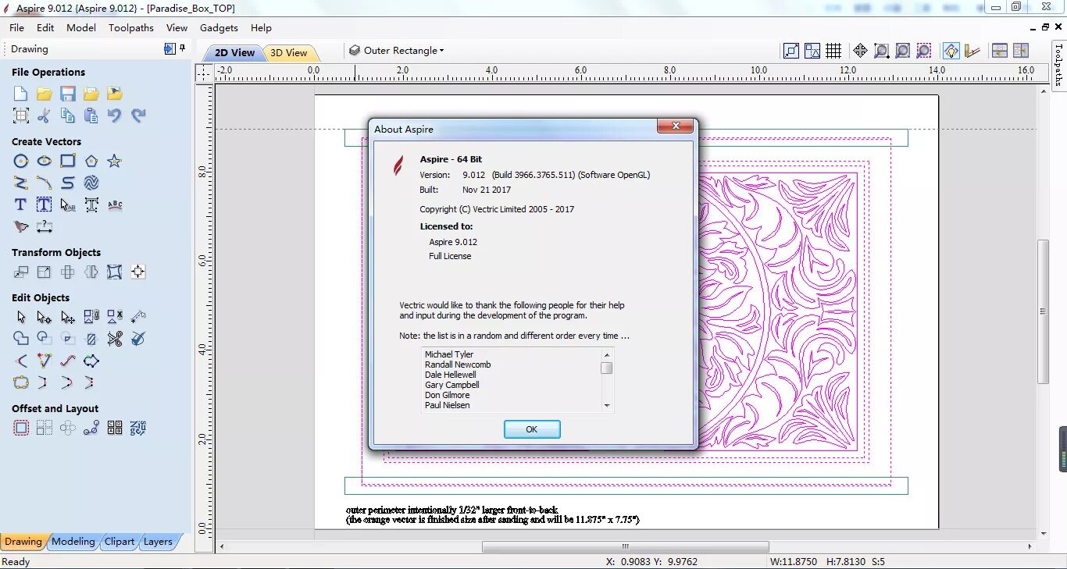Pick the arrow Selection tool in Edit Objects
Viewport: 1067px width, 569px height.
(x=21, y=317)
